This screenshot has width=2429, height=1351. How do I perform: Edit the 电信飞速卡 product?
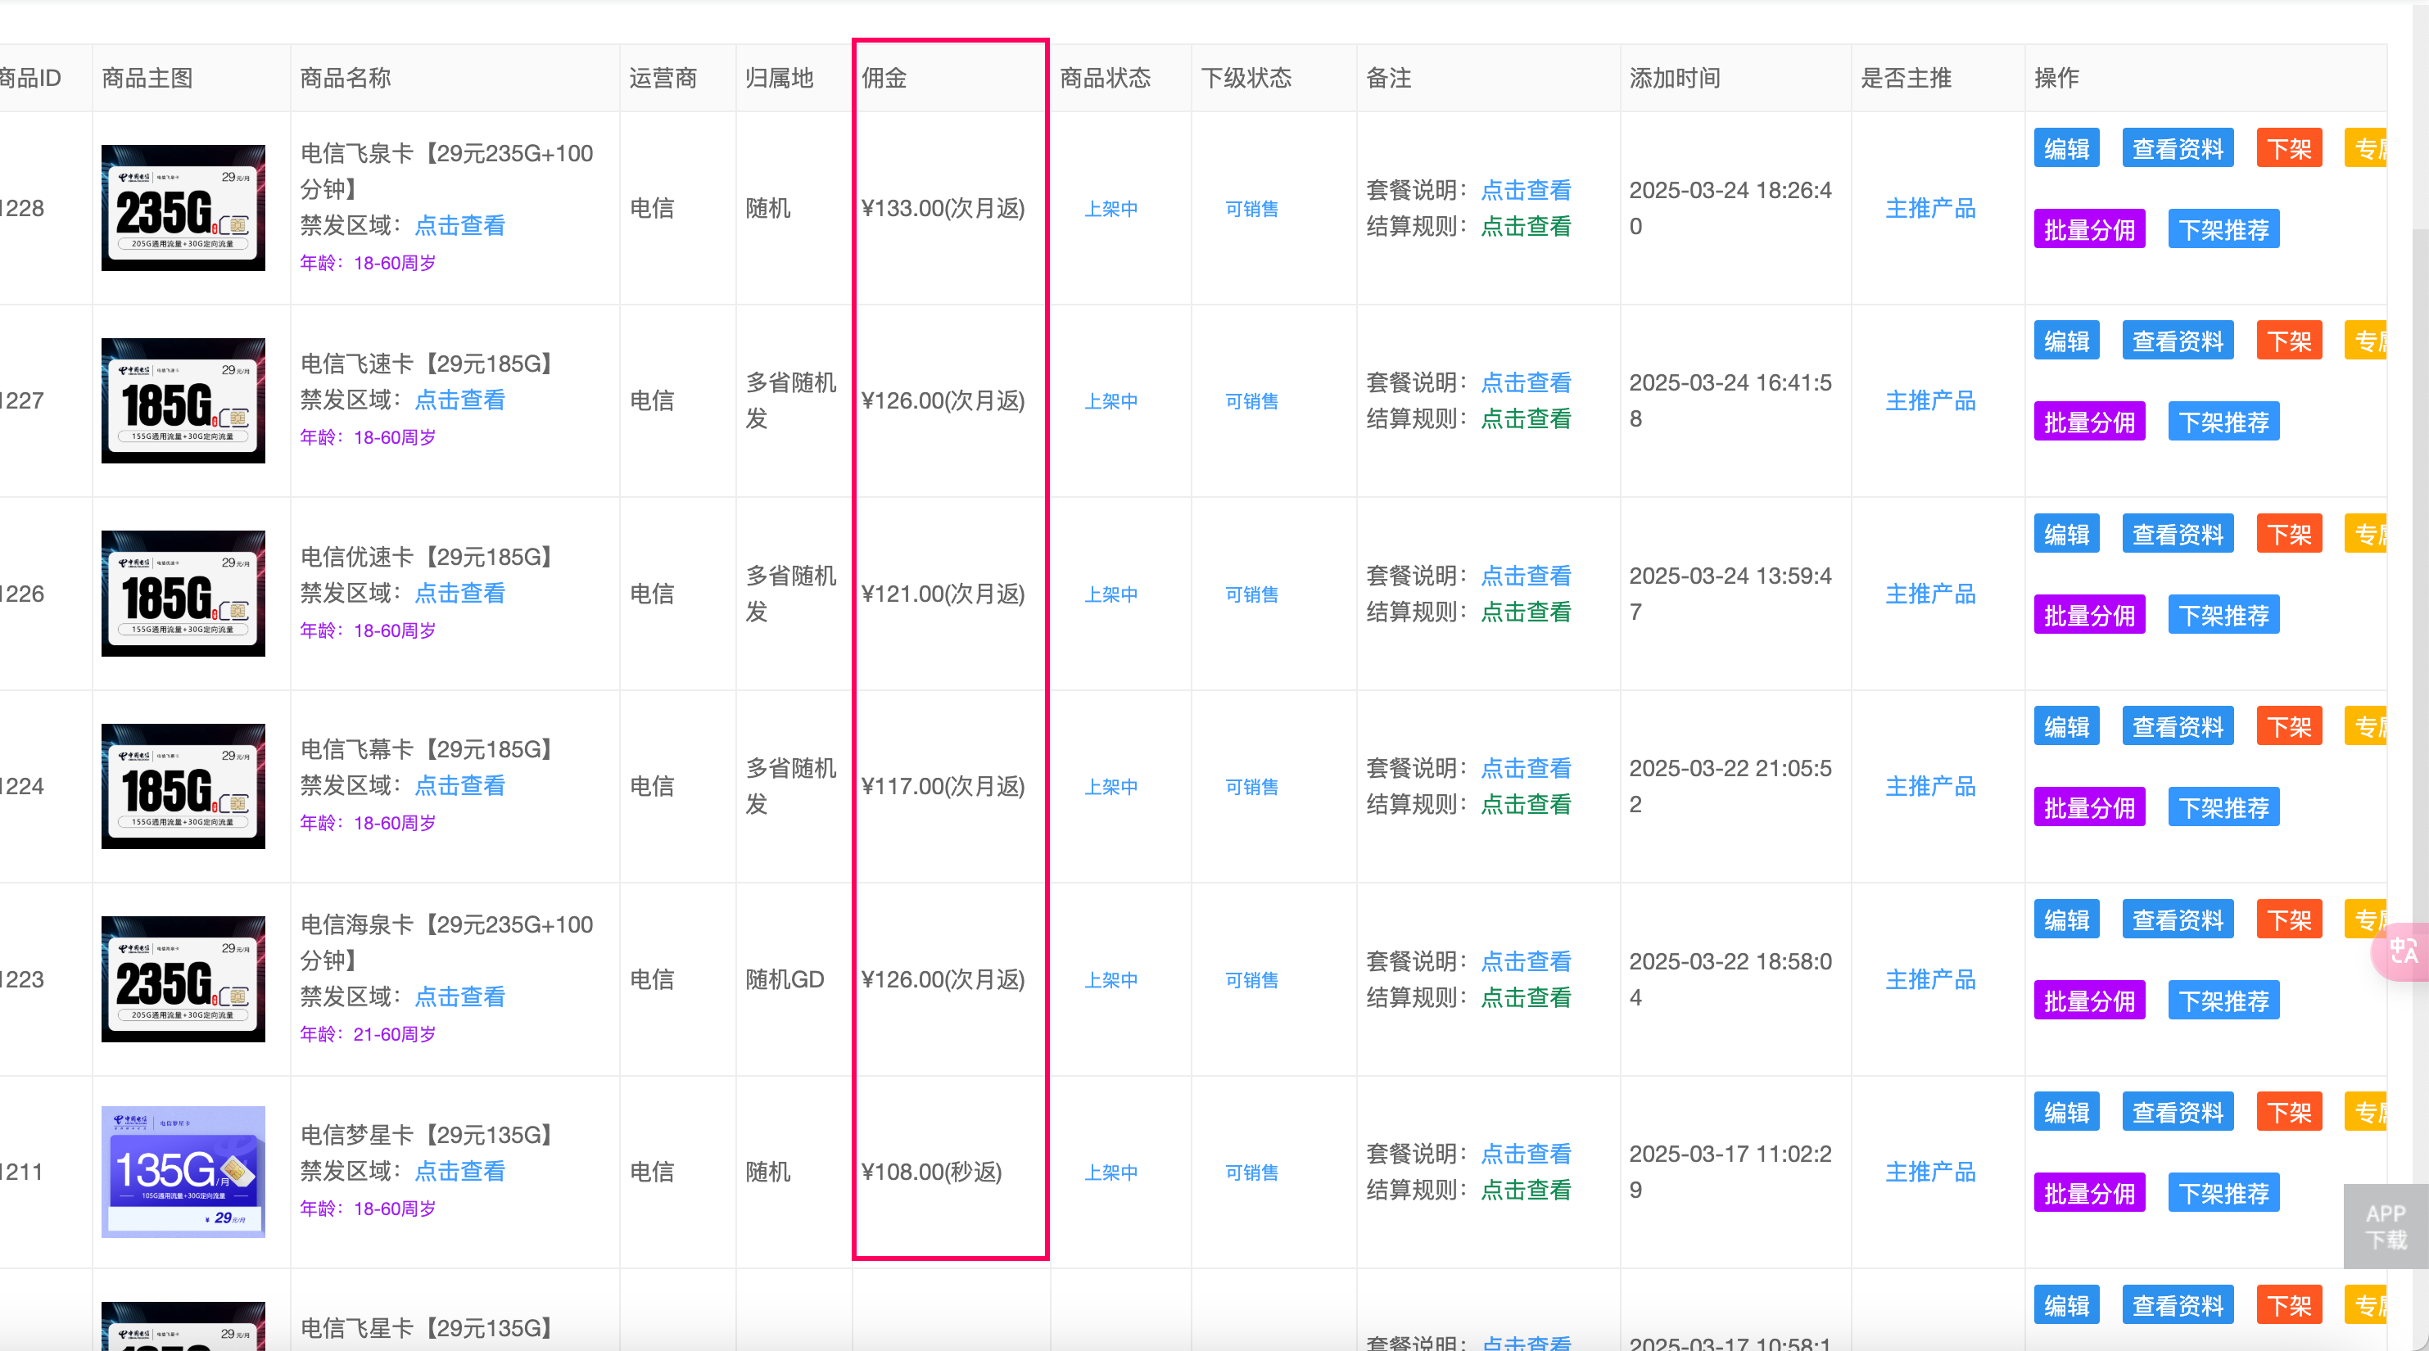point(2066,341)
